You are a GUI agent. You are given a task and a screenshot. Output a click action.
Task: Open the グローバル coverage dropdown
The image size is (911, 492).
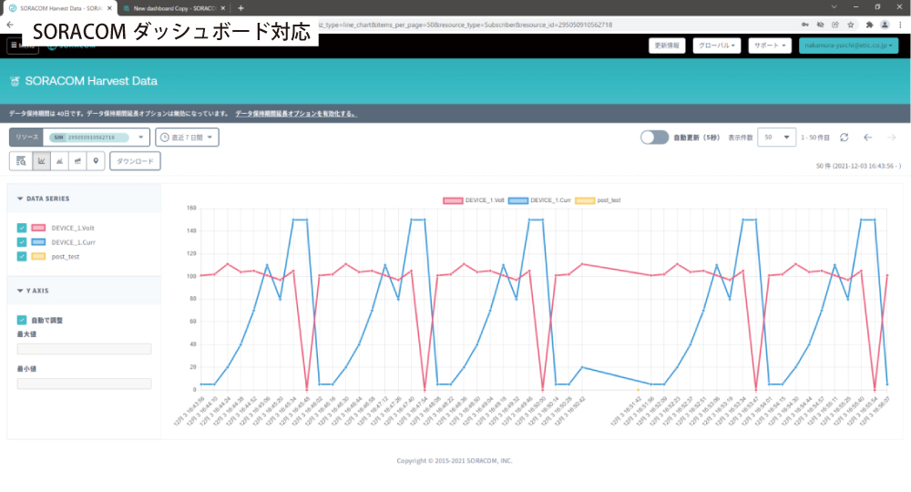716,46
